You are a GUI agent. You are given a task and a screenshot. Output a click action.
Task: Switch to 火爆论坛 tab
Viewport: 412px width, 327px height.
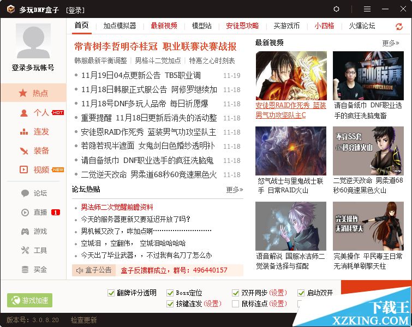click(362, 26)
